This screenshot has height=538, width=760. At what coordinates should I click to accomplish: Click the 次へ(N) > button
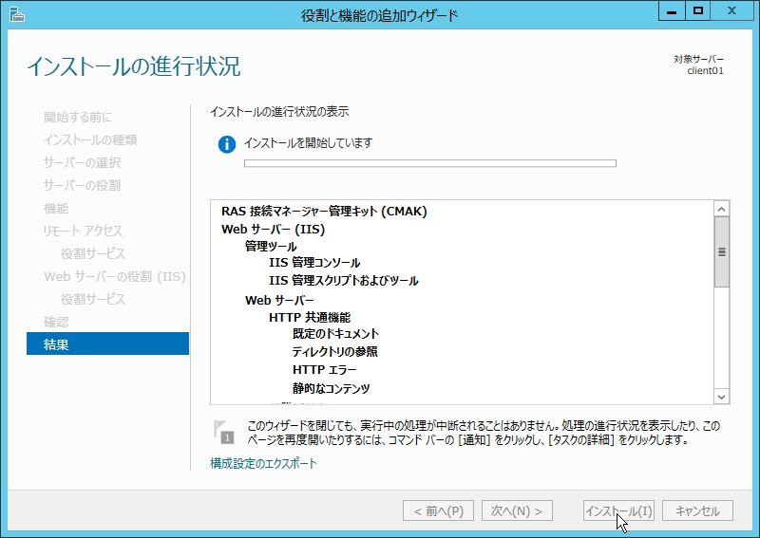pos(517,510)
